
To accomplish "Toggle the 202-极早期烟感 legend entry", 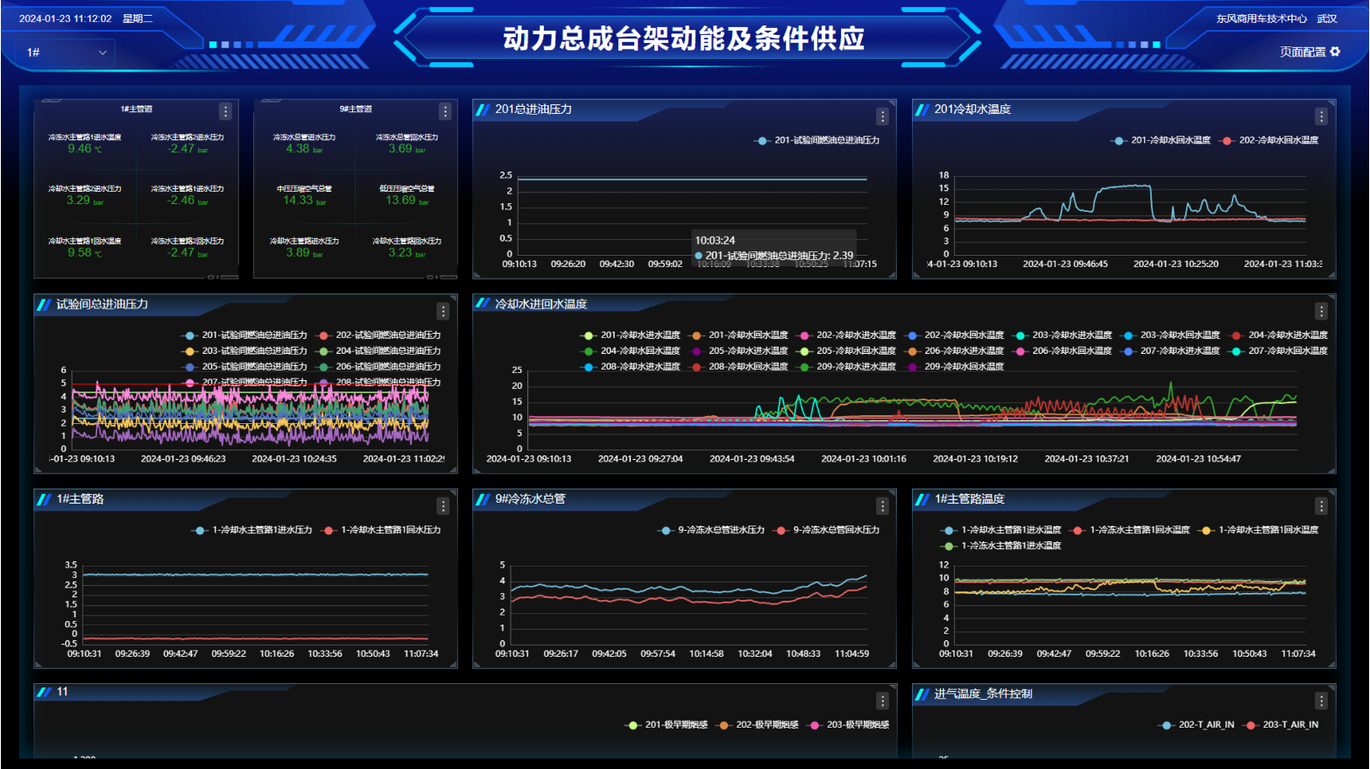I will [758, 725].
